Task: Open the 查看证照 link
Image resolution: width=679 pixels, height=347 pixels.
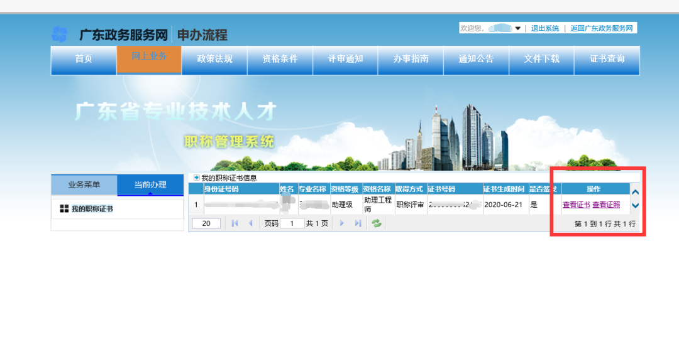Action: tap(606, 205)
